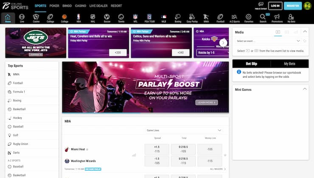Open the RESORT top tab
The image size is (314, 178).
116,6
